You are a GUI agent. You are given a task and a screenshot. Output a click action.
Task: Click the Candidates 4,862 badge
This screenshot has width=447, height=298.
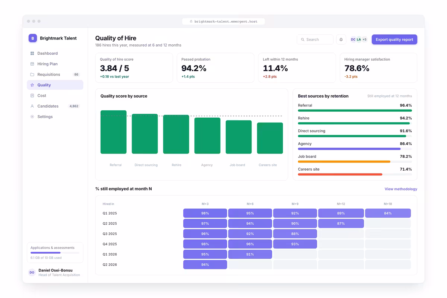[74, 106]
